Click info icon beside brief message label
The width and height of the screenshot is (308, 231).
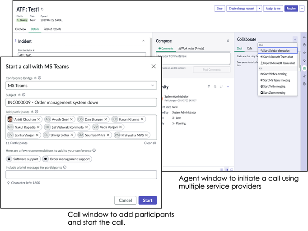pyautogui.click(x=65, y=167)
